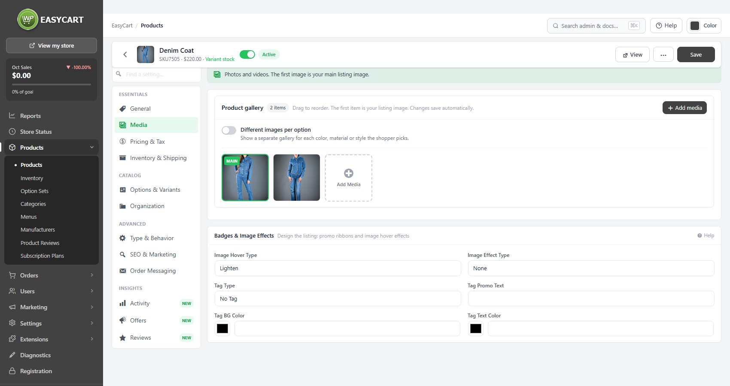Click the Order Messaging envelope icon
Screen dimensions: 730x386
click(122, 271)
